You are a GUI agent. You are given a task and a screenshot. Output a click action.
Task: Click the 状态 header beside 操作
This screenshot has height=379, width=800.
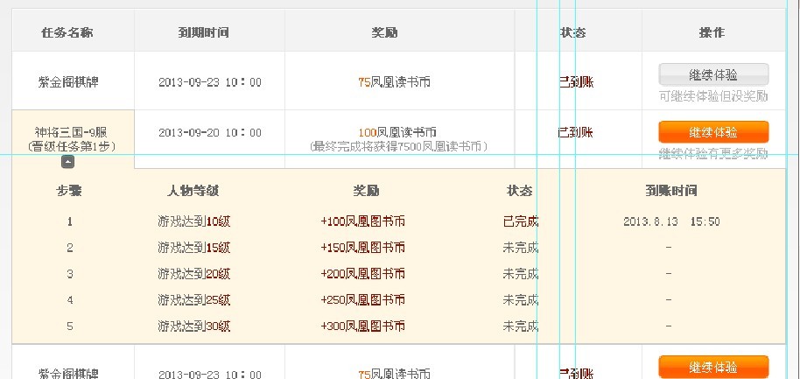pos(572,32)
